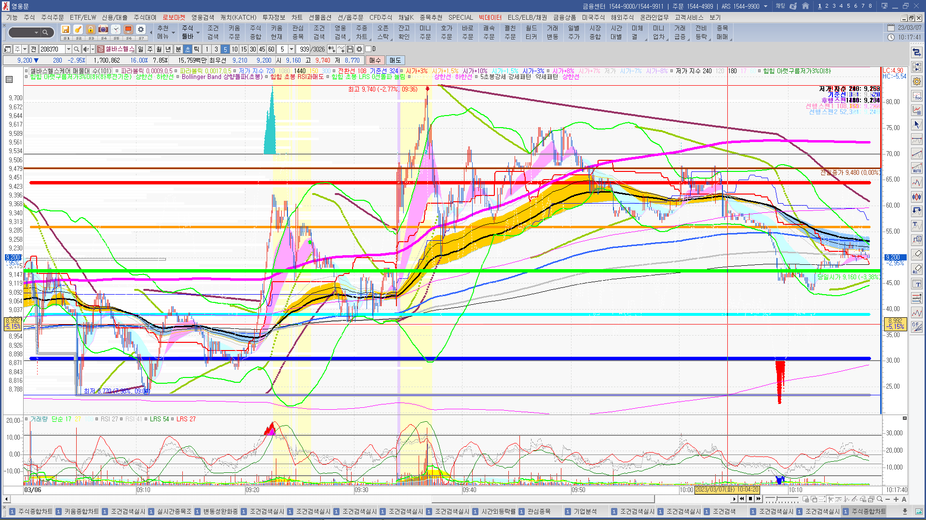Switch to the 15 interval button

244,49
